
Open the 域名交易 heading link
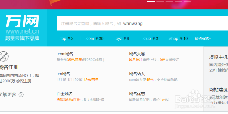click(x=137, y=54)
